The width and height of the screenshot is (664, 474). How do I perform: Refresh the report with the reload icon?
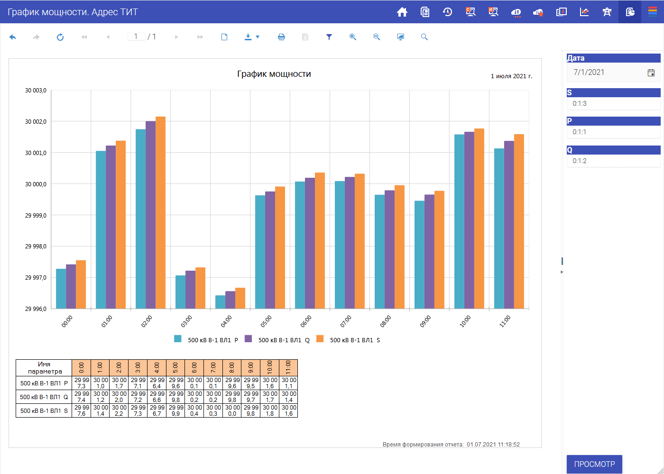click(60, 37)
